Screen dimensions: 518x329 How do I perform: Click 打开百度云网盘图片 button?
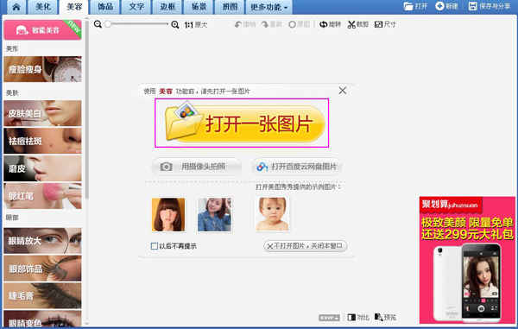coord(297,167)
